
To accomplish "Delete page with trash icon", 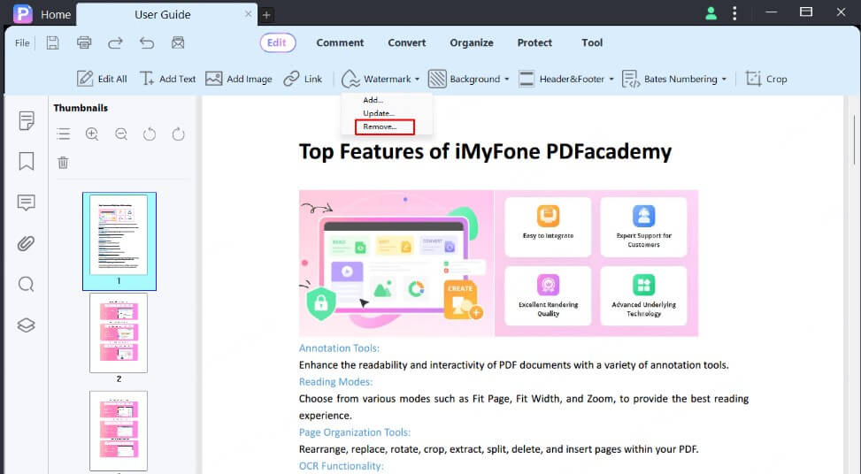I will pyautogui.click(x=63, y=163).
